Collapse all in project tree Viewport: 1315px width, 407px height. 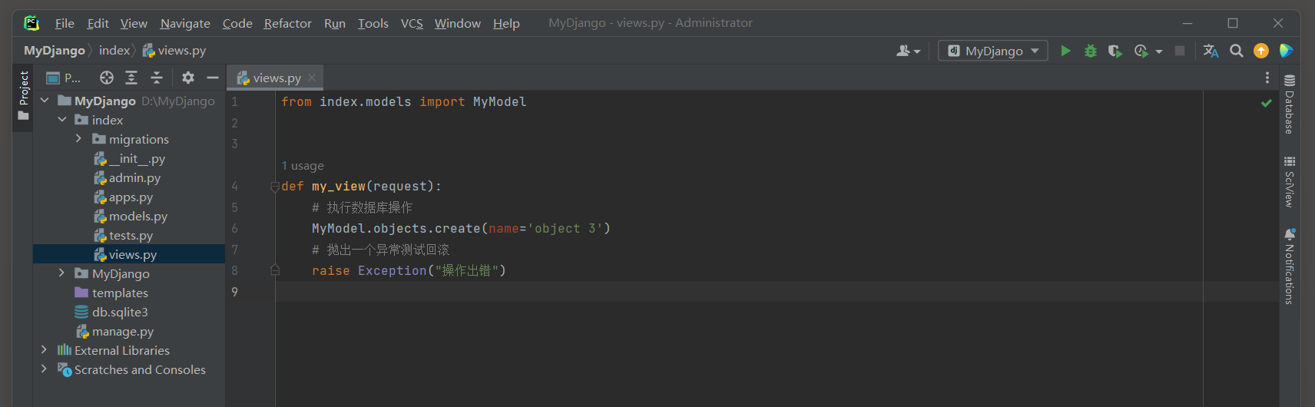coord(156,78)
